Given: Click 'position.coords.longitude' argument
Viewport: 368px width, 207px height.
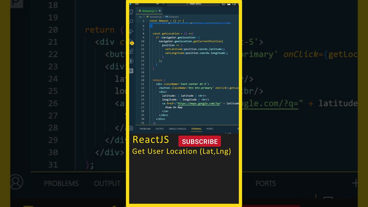Looking at the screenshot, I should 205,53.
